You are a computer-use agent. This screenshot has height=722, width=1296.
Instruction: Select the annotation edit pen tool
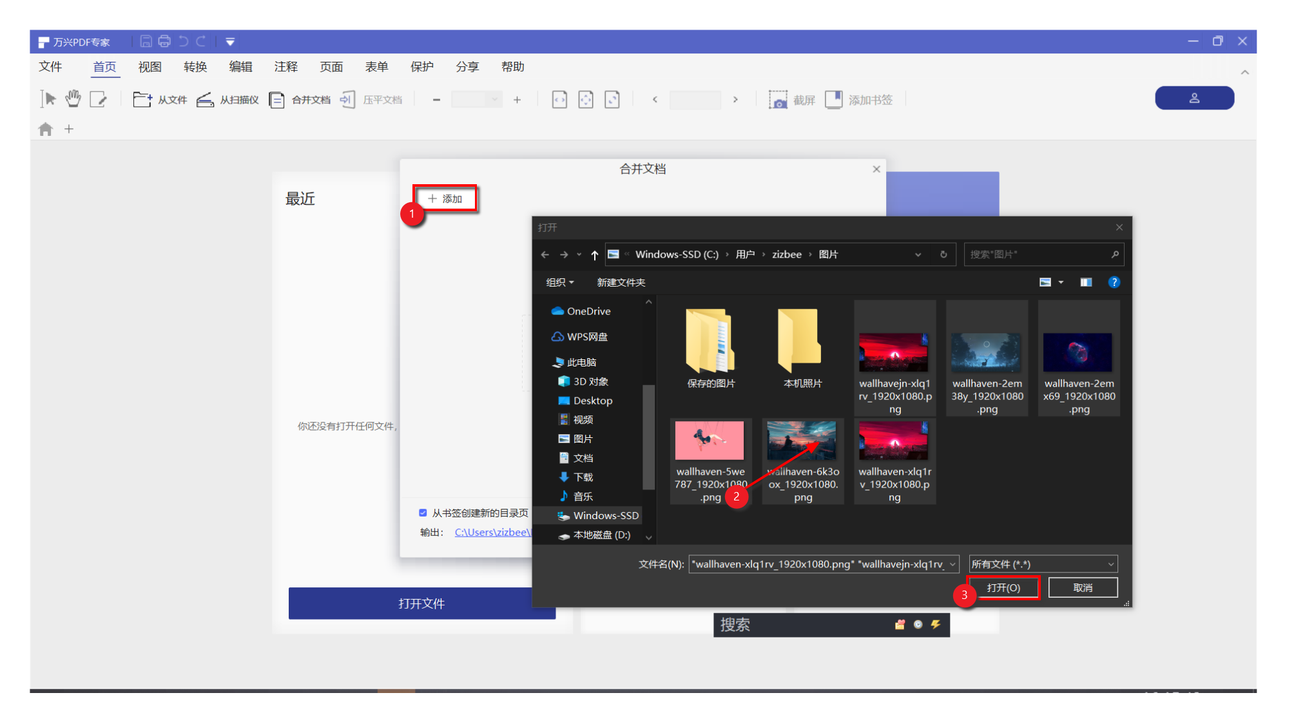pyautogui.click(x=99, y=98)
